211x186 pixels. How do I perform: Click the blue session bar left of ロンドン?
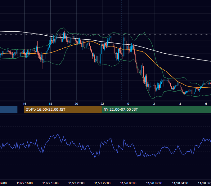pyautogui.click(x=9, y=109)
